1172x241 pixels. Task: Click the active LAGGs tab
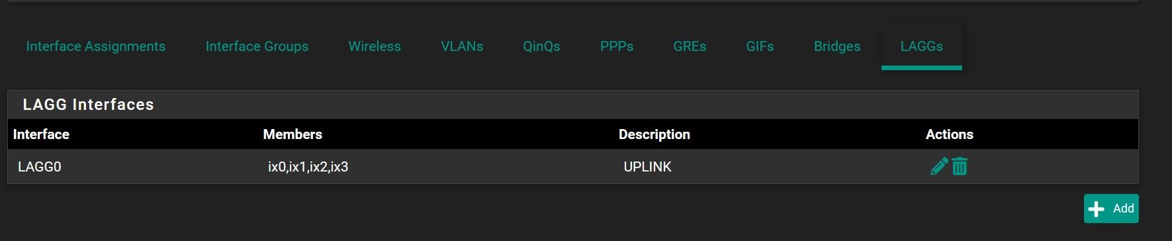coord(922,46)
